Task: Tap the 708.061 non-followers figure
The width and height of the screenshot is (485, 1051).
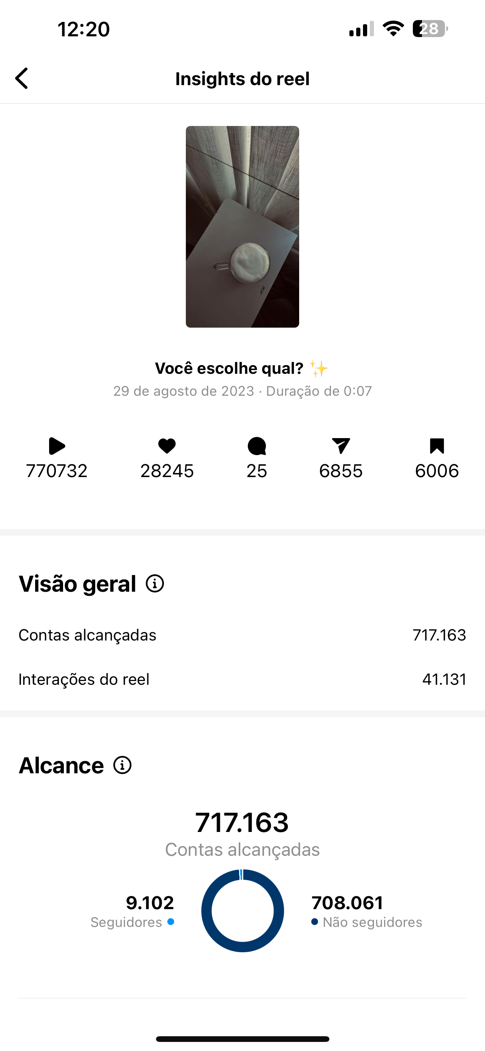Action: tap(348, 902)
